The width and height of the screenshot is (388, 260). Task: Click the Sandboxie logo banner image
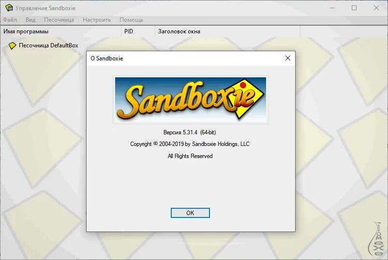tap(191, 100)
